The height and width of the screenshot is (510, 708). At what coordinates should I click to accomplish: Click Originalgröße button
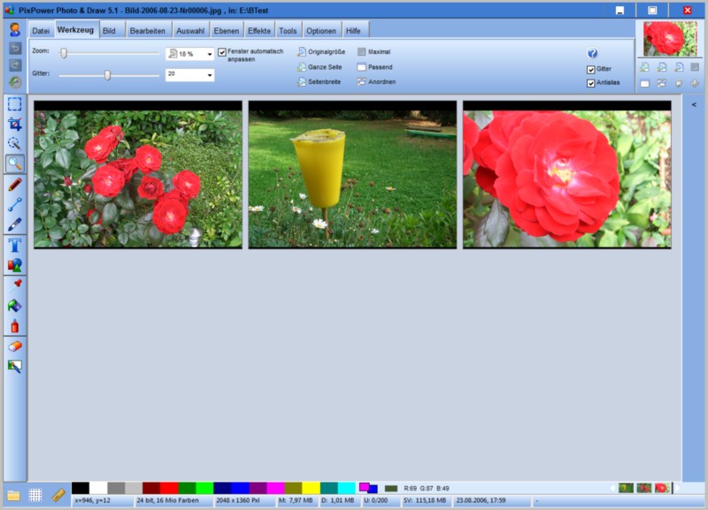click(321, 52)
